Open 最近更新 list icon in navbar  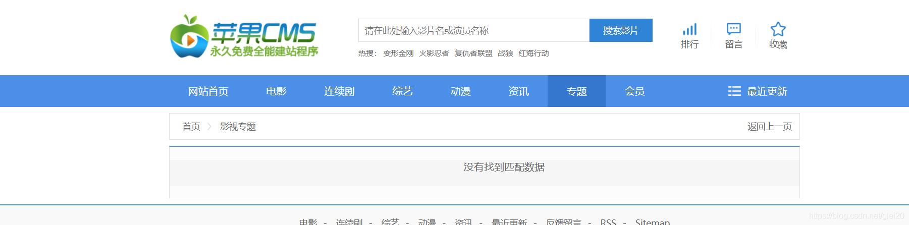734,91
